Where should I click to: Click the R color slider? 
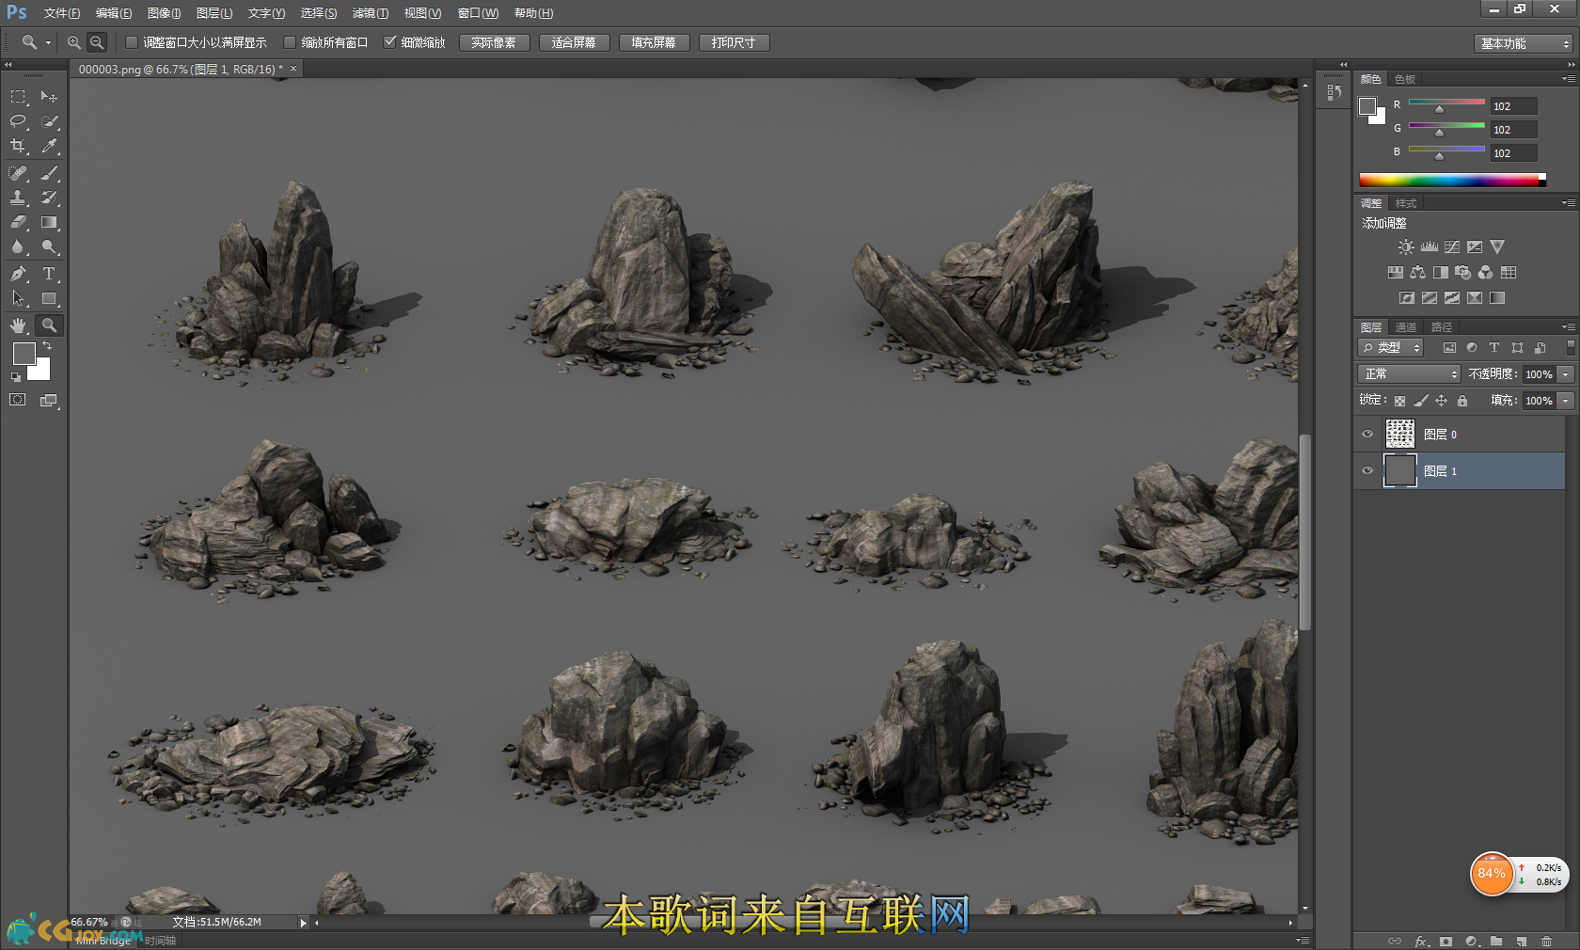click(x=1446, y=102)
